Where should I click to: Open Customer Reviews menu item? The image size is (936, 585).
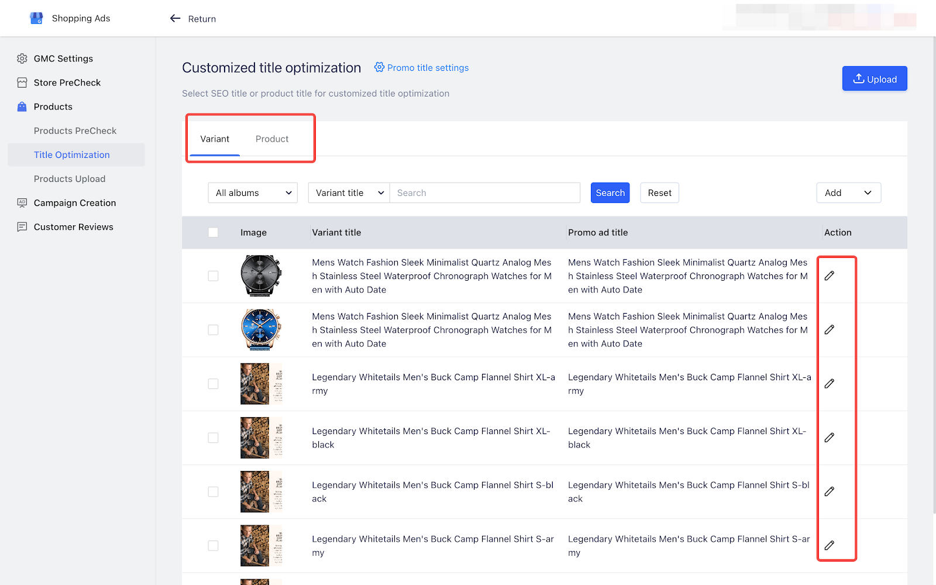74,227
